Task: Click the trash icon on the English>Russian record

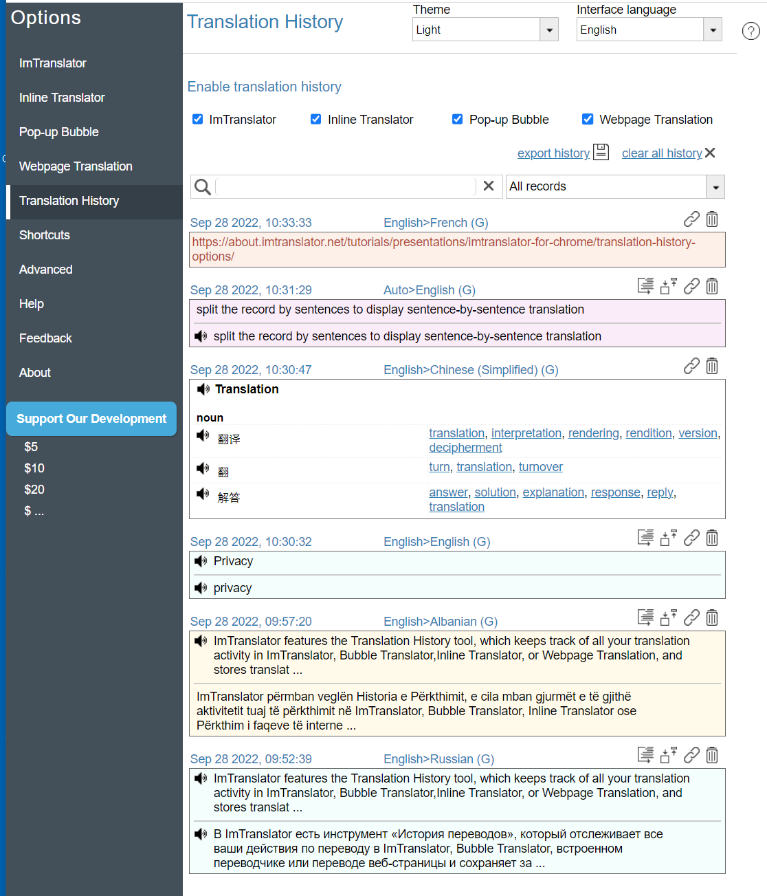Action: coord(712,755)
